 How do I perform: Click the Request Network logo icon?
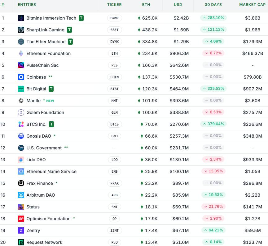click(x=21, y=242)
